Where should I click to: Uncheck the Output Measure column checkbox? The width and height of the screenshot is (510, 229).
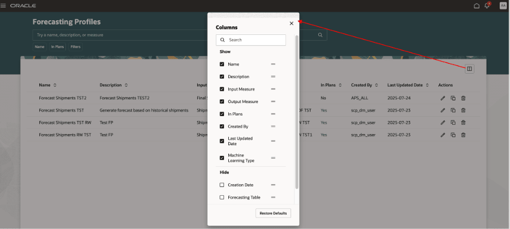[222, 101]
